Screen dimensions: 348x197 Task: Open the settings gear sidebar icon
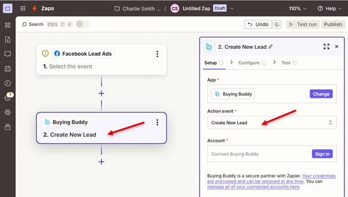[x=7, y=112]
